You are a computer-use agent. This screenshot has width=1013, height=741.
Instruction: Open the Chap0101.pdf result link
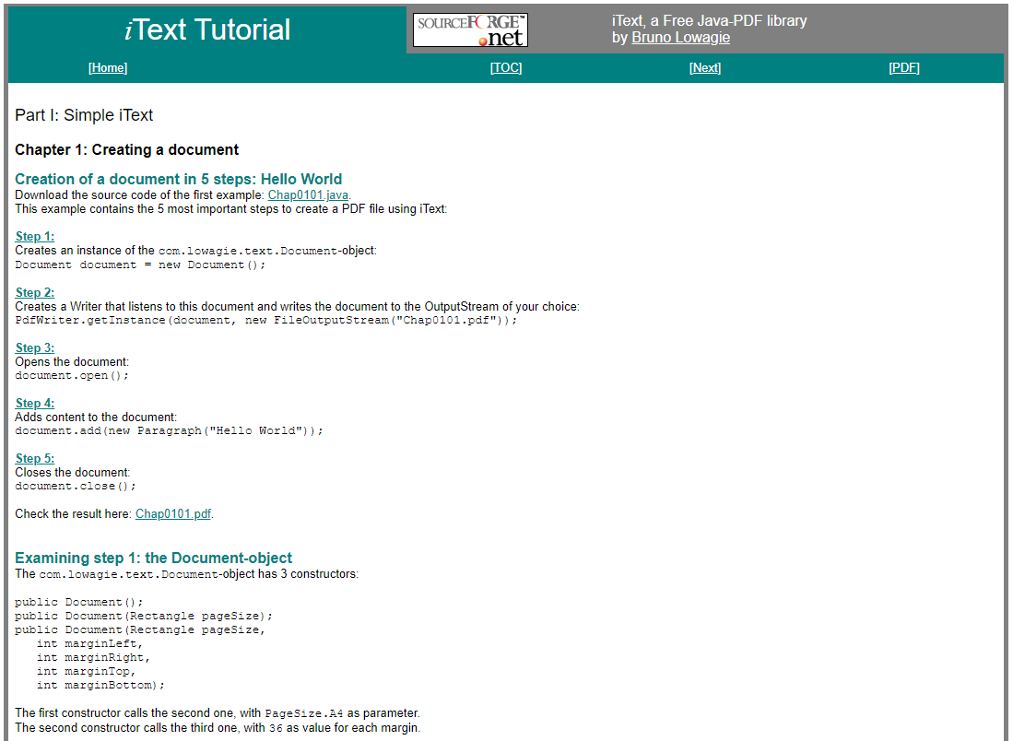pos(173,514)
